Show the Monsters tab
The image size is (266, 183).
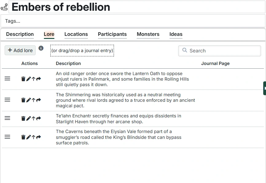point(148,34)
